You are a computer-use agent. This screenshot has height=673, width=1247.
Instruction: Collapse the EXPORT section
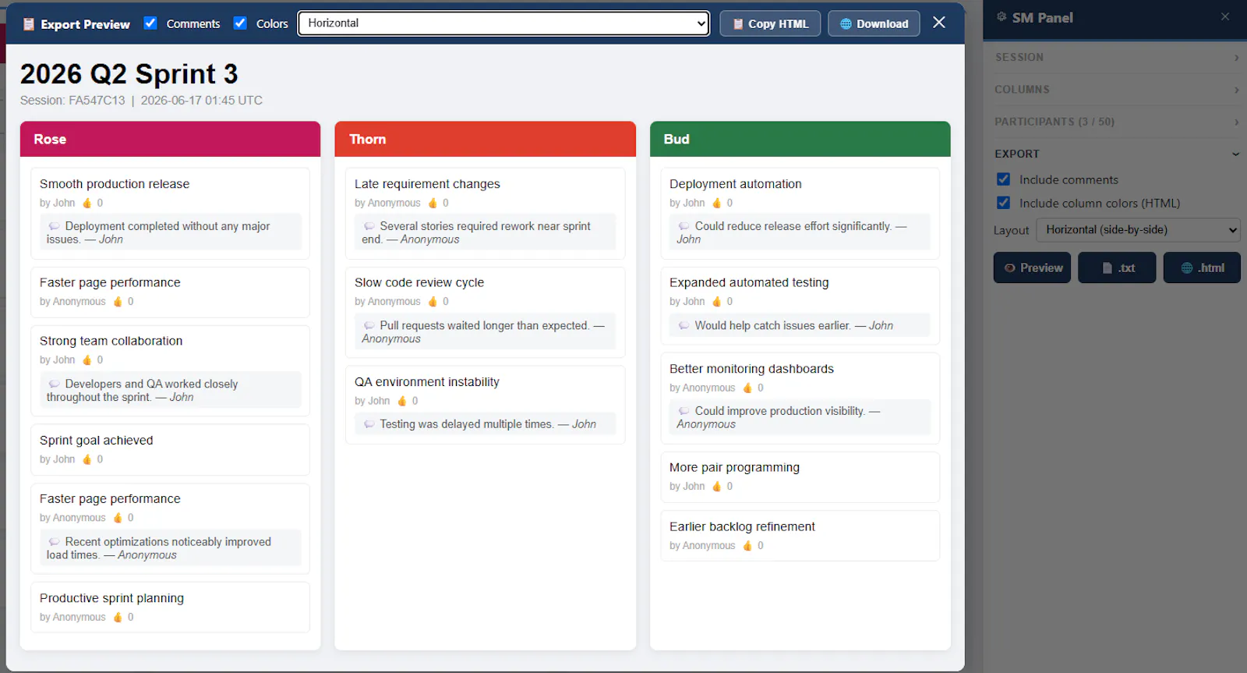tap(1116, 154)
